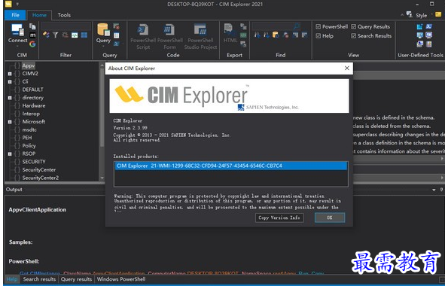
Task: Click the documents icon above the 'm' icon
Action: (32, 26)
